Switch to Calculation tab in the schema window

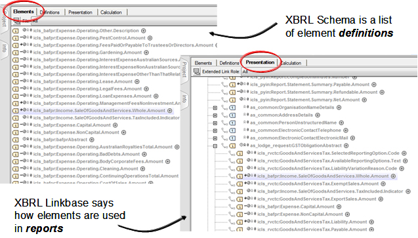click(x=111, y=12)
